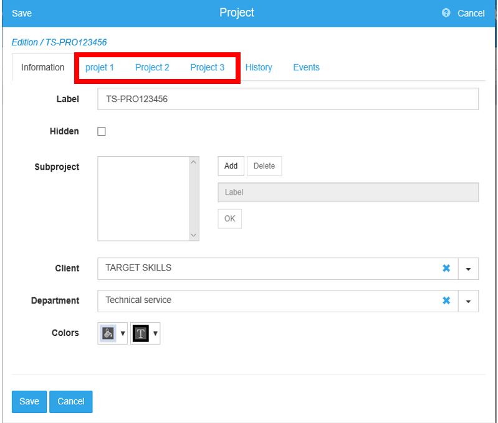Clear the Client field with X icon
This screenshot has height=423, width=498.
pyautogui.click(x=446, y=268)
